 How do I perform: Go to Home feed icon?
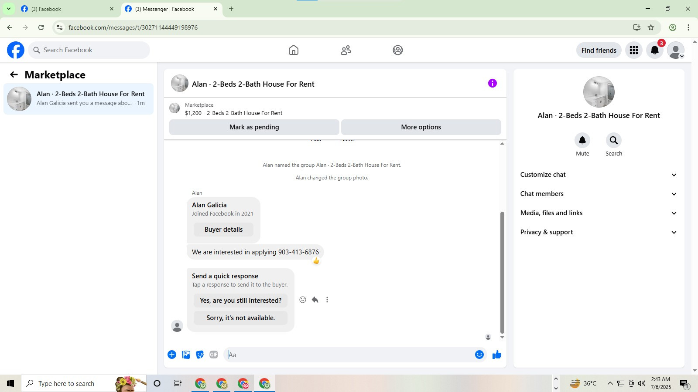click(294, 50)
